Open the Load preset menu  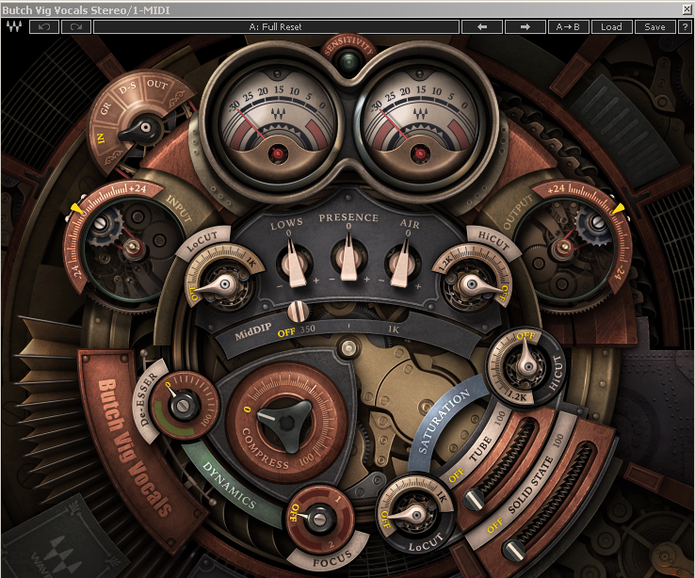611,27
